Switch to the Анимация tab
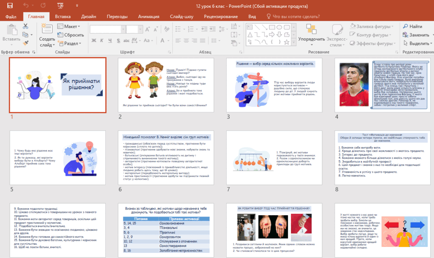This screenshot has width=434, height=258. tap(149, 17)
